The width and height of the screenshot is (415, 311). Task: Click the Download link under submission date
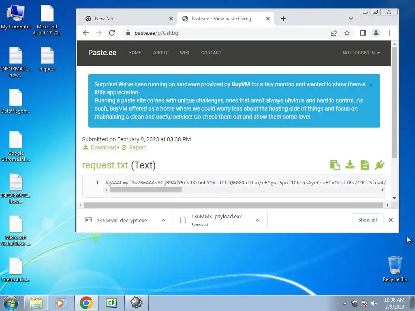(x=99, y=147)
